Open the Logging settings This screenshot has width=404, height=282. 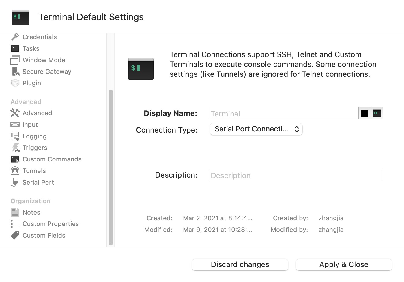(x=34, y=136)
